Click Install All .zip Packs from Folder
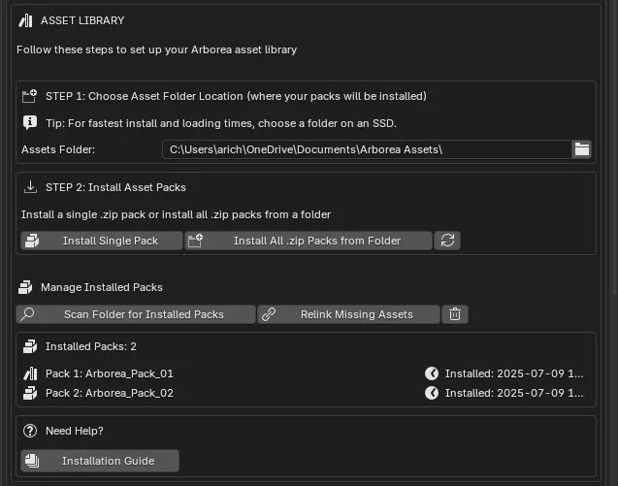This screenshot has width=618, height=486. click(x=309, y=241)
